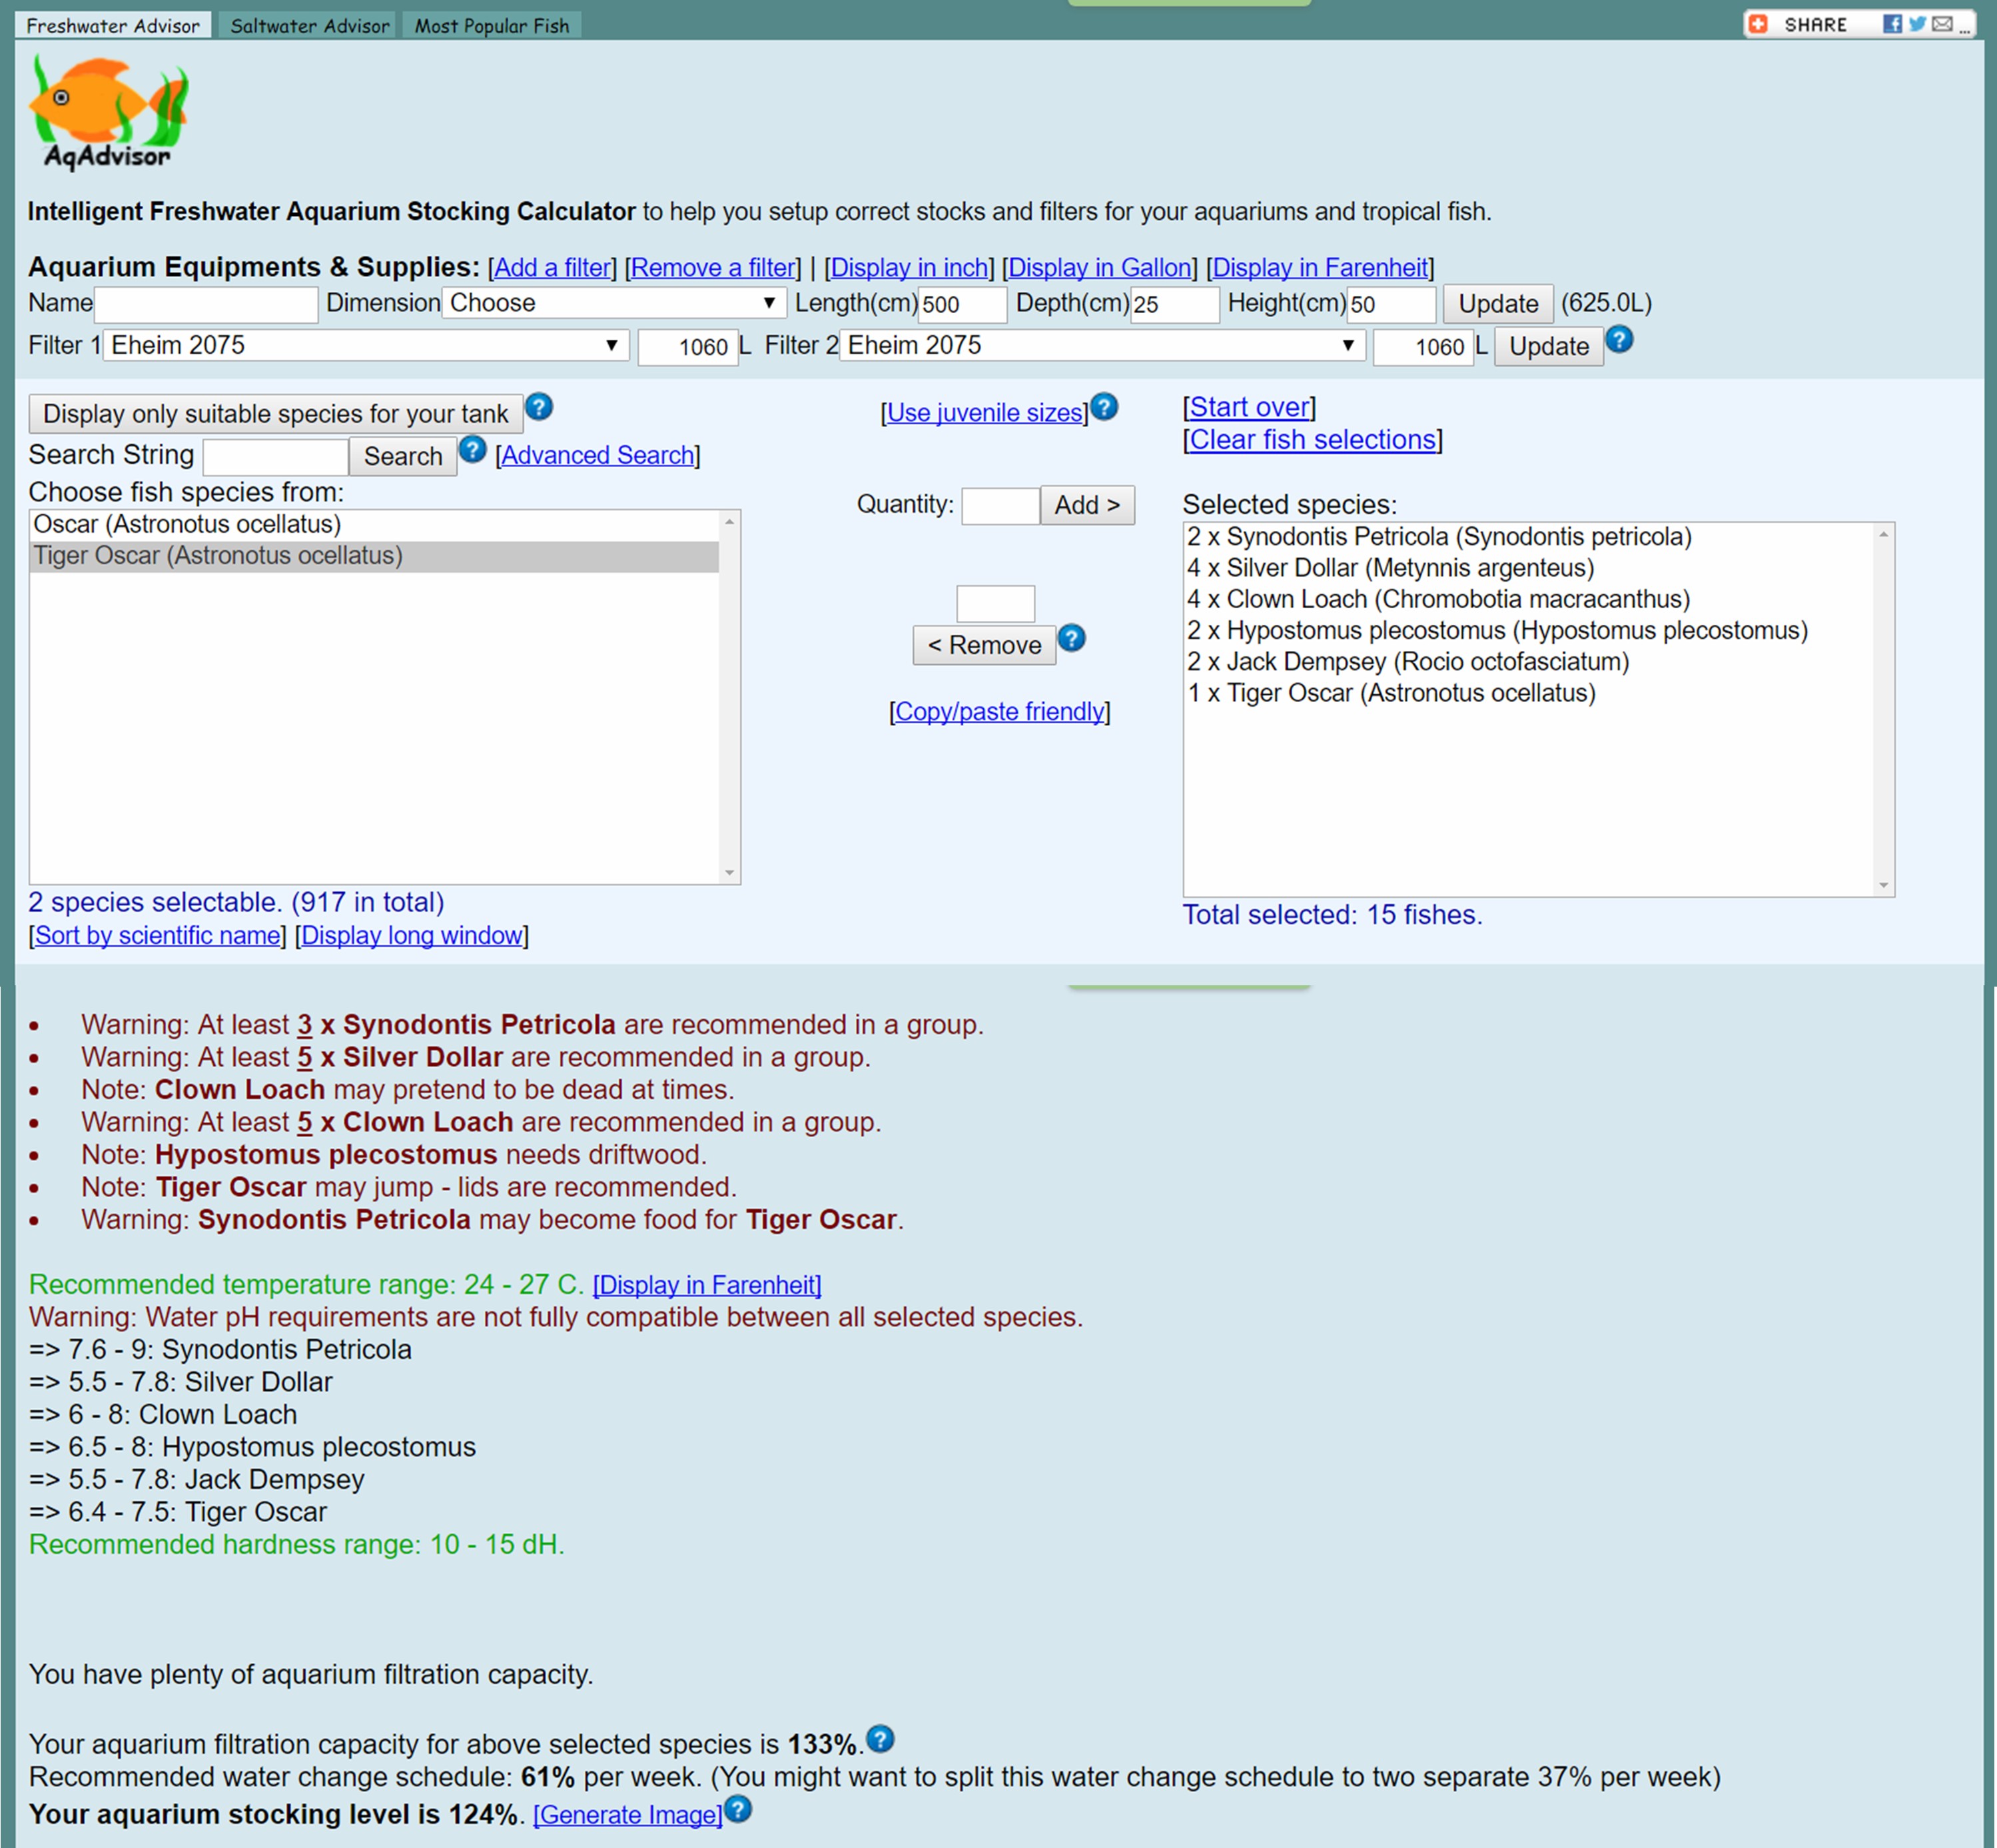Click the AqAdvisor fish logo
The image size is (1997, 1848).
coord(108,112)
